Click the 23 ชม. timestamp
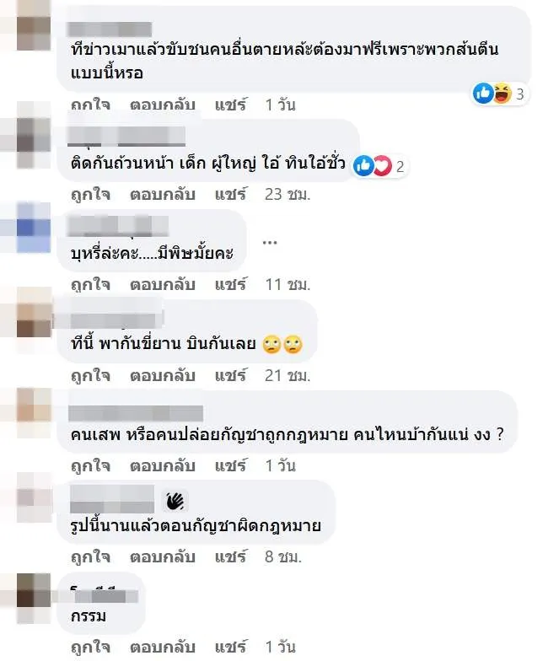Image resolution: width=559 pixels, height=661 pixels. (288, 194)
